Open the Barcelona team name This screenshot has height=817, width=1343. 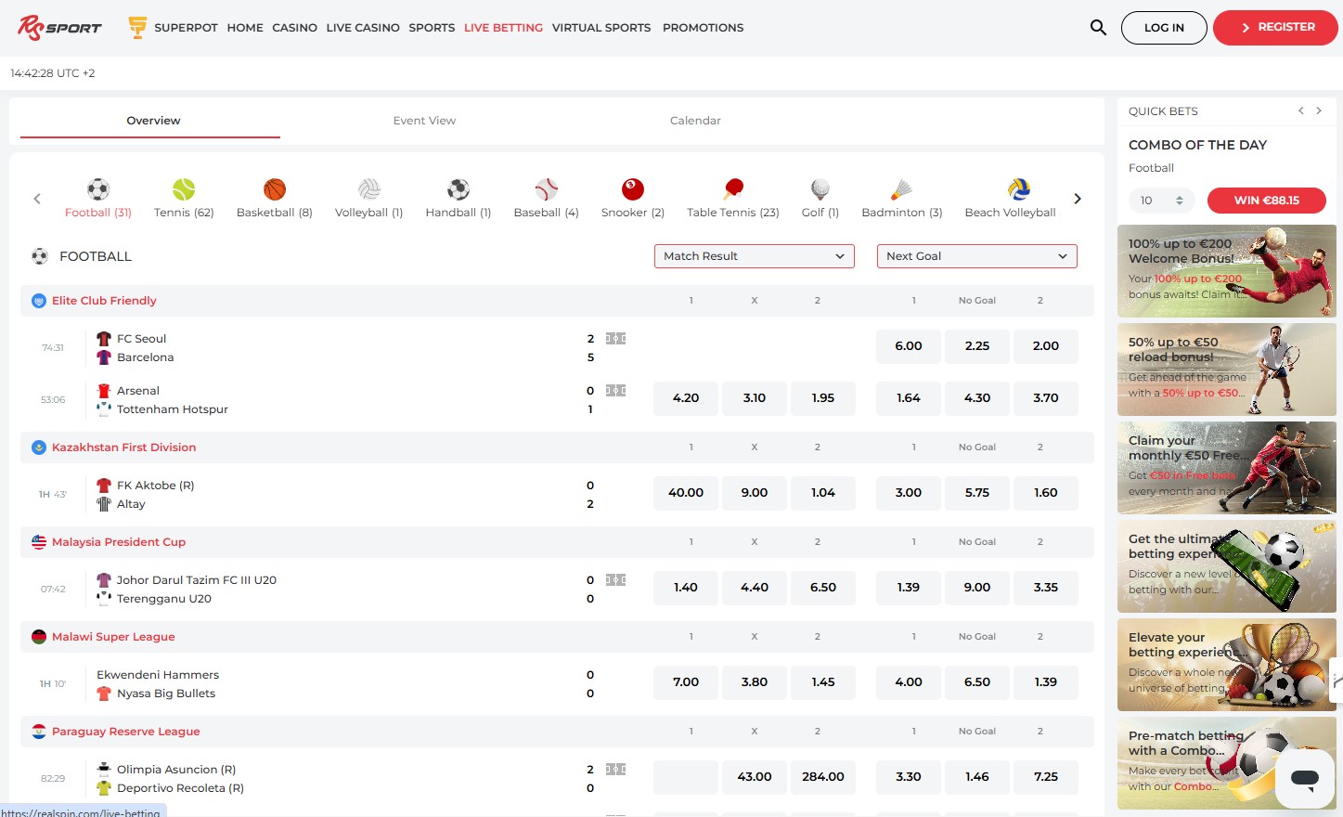tap(145, 357)
